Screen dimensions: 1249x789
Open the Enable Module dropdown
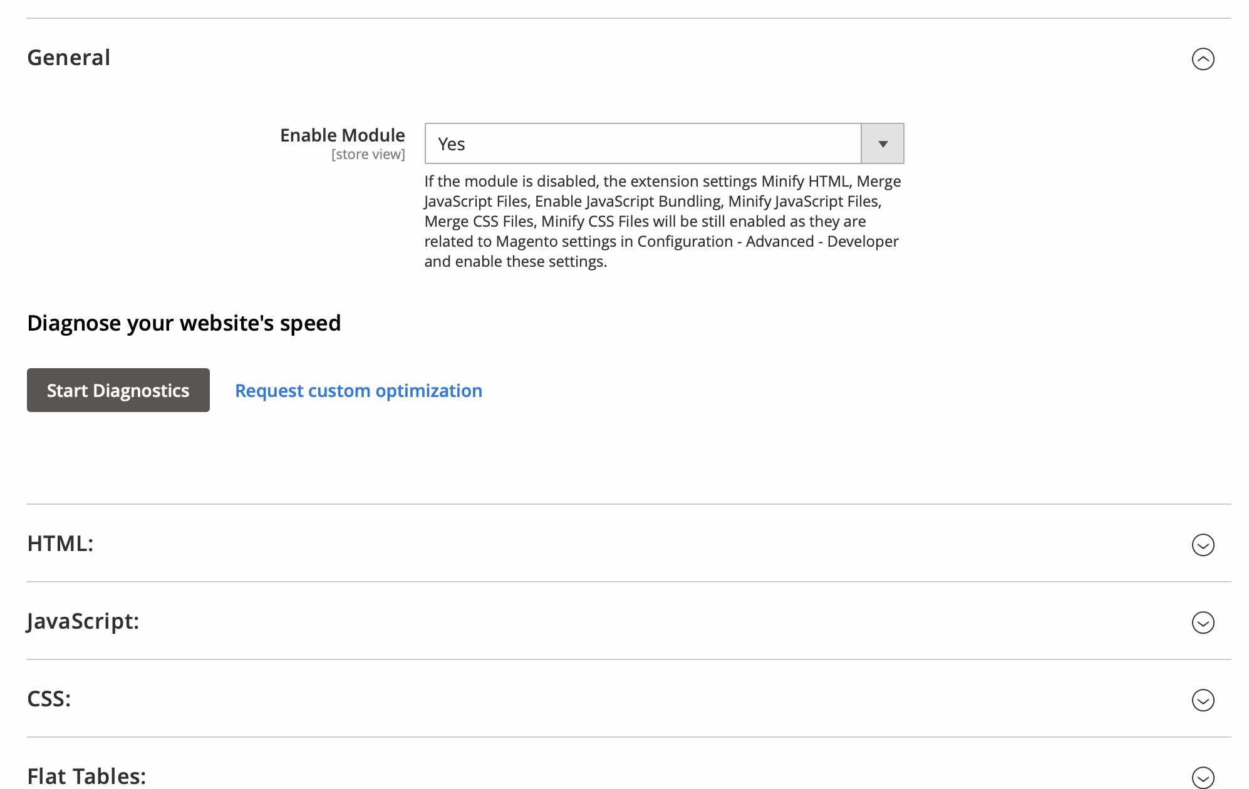pos(664,143)
